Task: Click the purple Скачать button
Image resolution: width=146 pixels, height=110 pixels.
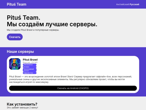Action: tap(15, 37)
